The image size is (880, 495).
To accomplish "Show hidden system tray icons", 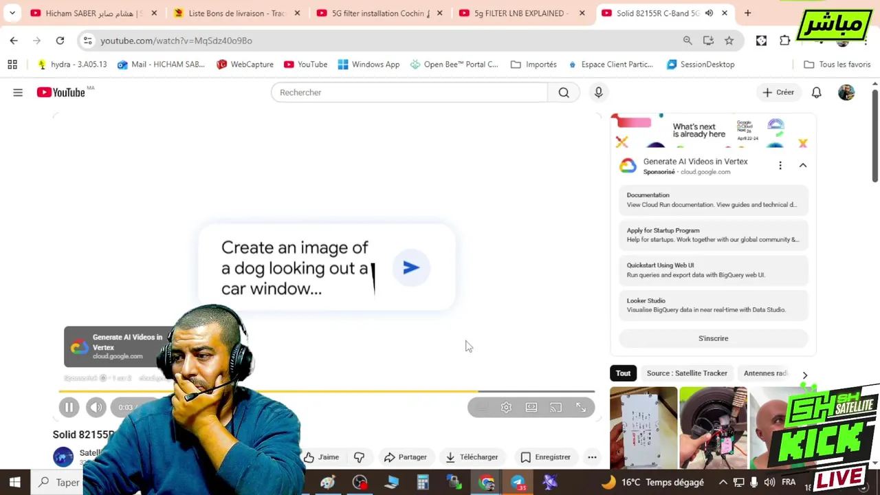I will click(x=723, y=482).
